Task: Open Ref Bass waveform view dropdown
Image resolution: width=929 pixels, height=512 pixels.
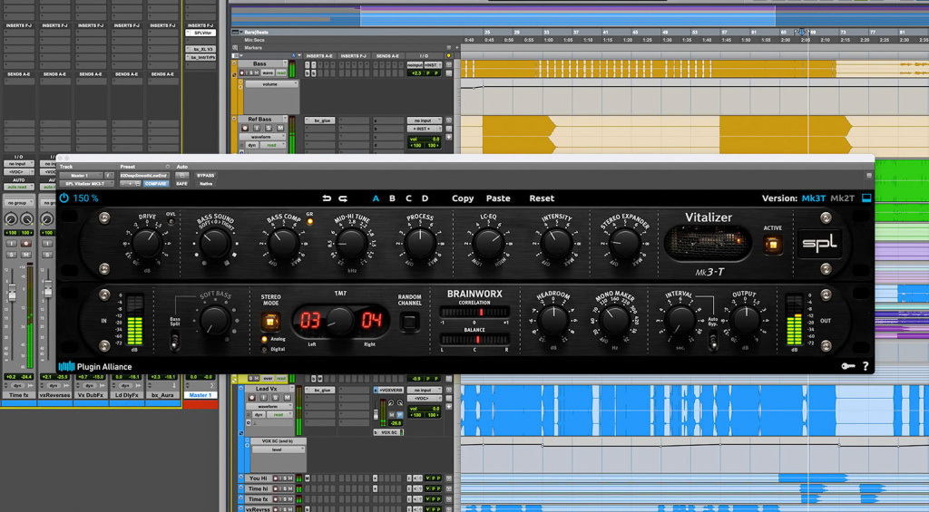Action: 262,137
